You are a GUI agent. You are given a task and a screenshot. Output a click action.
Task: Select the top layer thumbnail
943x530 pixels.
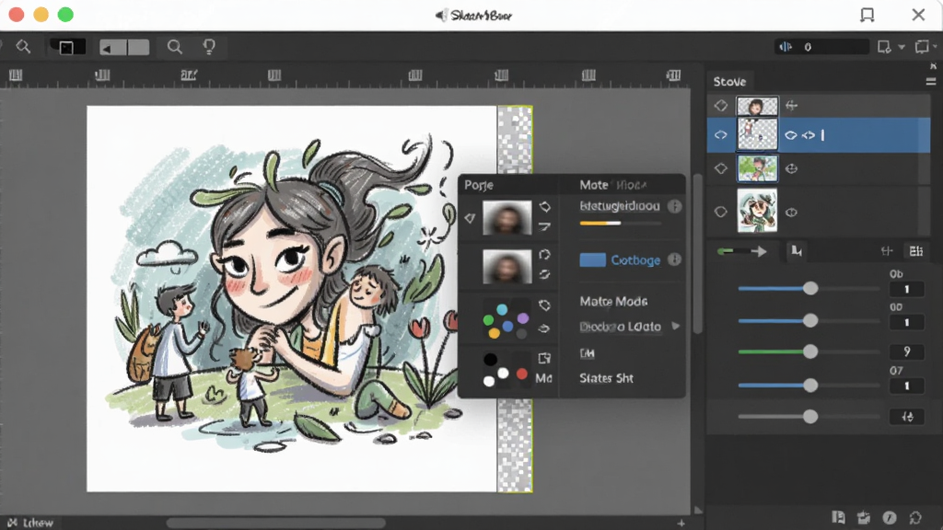757,106
